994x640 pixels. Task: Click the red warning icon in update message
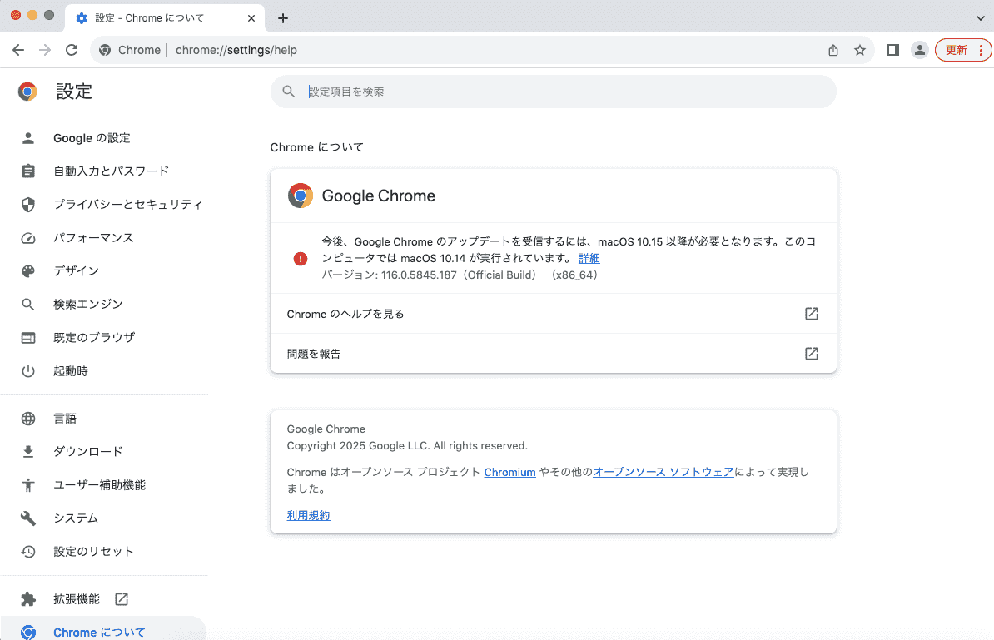(301, 259)
